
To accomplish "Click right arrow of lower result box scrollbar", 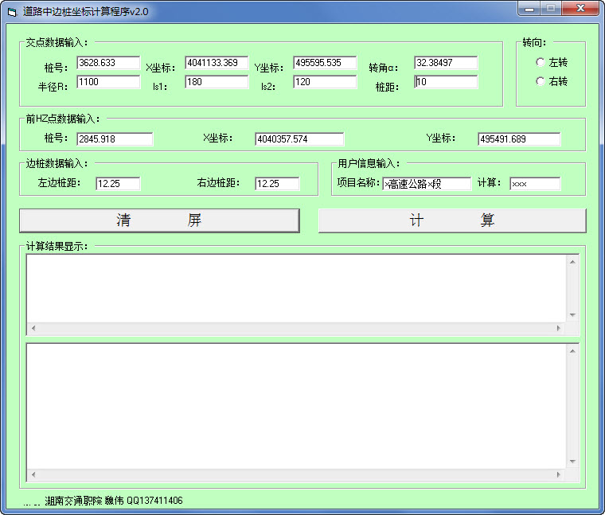I will tap(558, 474).
